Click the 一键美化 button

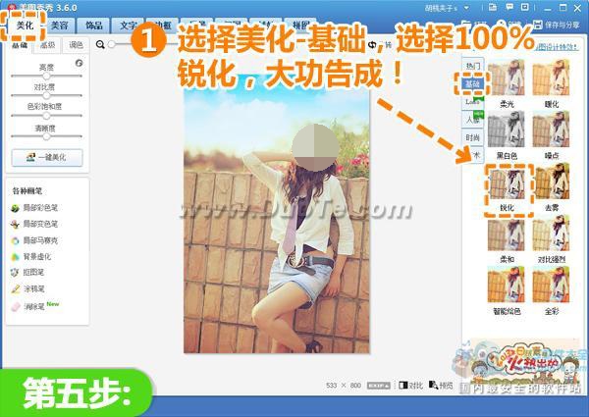pyautogui.click(x=46, y=158)
